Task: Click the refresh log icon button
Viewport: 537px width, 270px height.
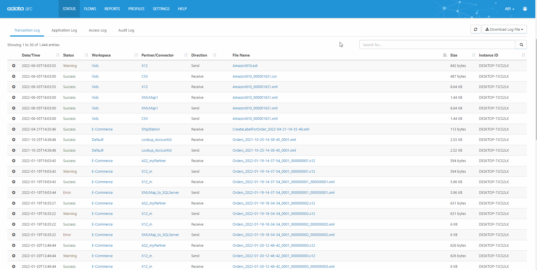Action: (x=476, y=29)
